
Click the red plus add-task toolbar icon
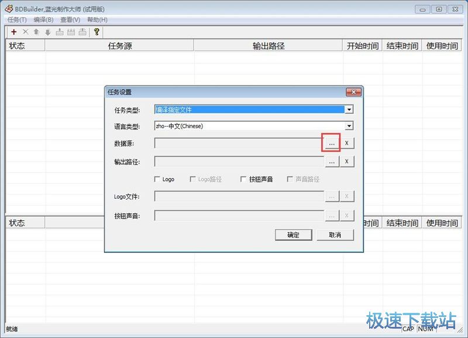tap(13, 32)
